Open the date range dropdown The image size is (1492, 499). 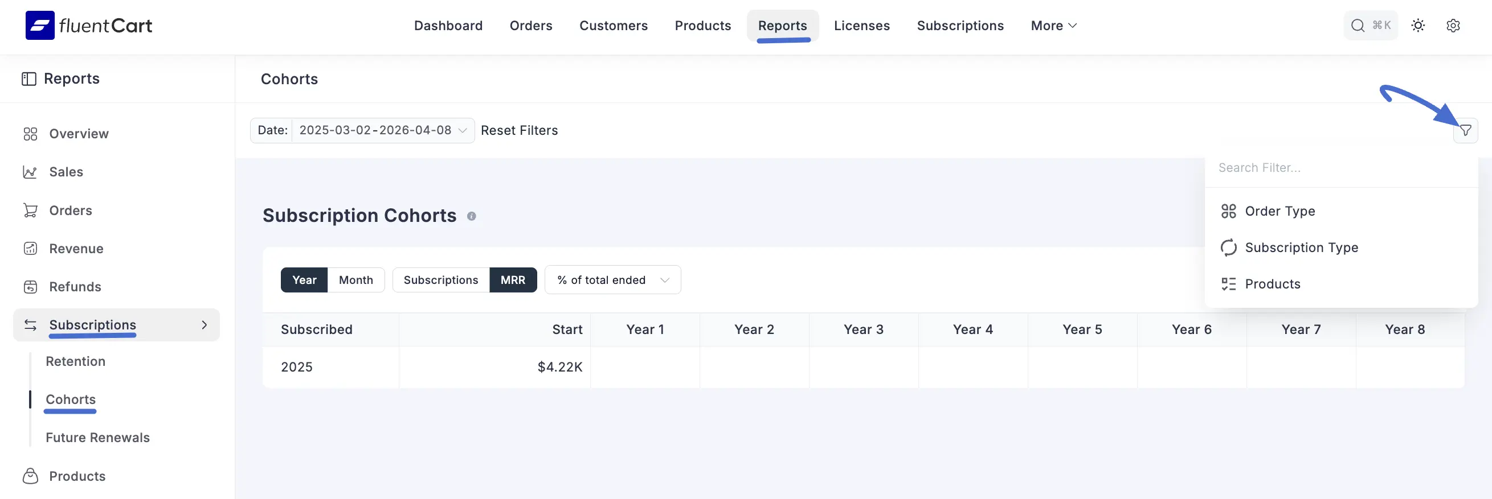pyautogui.click(x=382, y=131)
